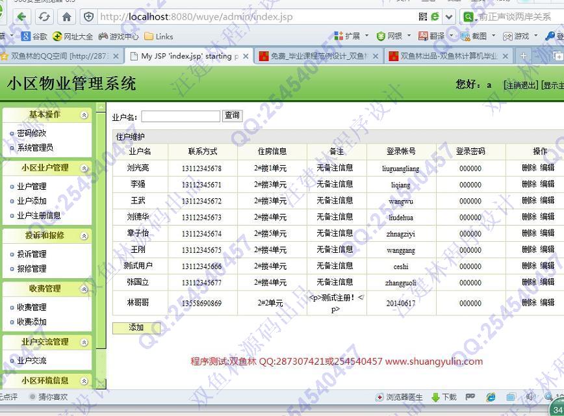Delete the 刘光亮 row
The image size is (564, 416).
(529, 168)
